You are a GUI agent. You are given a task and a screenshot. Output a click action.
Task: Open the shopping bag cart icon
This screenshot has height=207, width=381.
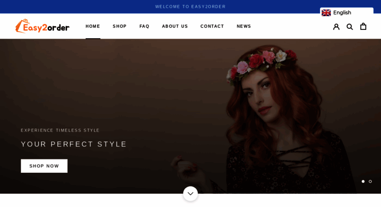coord(363,26)
